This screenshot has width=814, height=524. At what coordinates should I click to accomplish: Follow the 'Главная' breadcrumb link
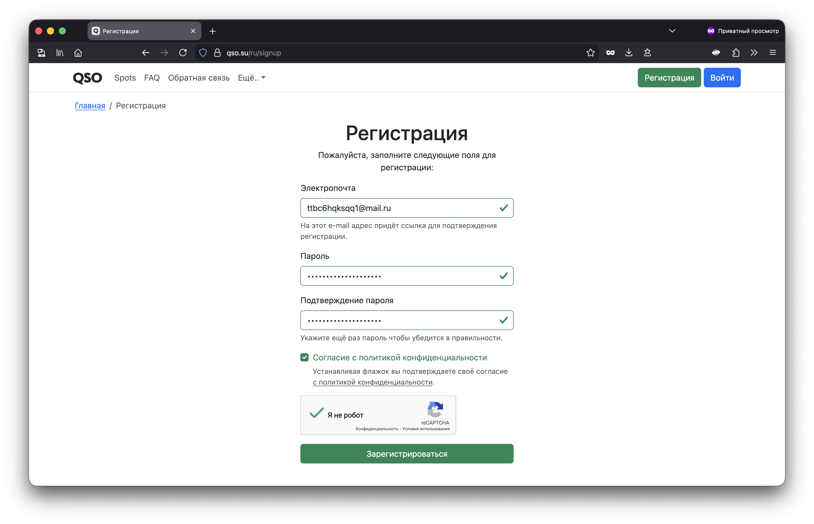pos(90,106)
